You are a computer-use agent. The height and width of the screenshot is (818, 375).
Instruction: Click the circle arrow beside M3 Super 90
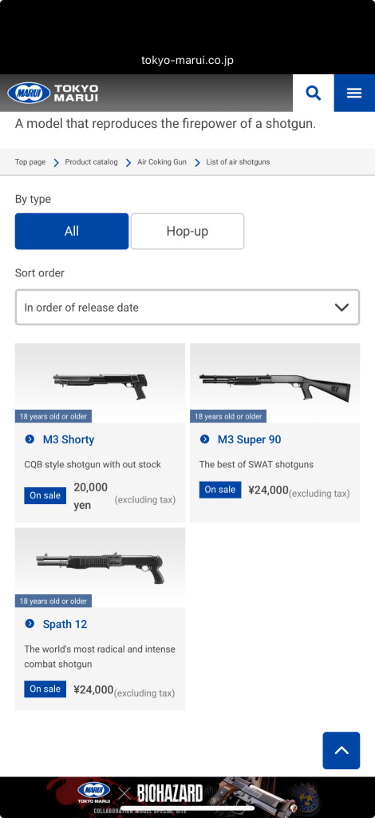pos(205,439)
